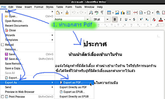This screenshot has height=99, width=165.
Task: Expand the font size 28 pt dropdown
Action: click(107, 19)
